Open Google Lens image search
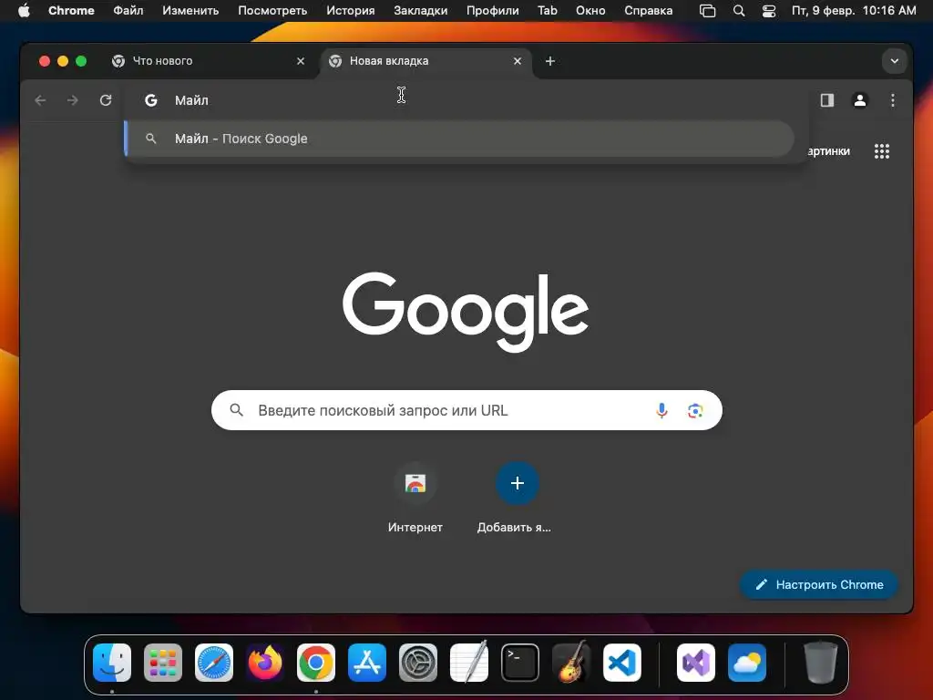Screen dimensions: 933x700 (x=695, y=410)
